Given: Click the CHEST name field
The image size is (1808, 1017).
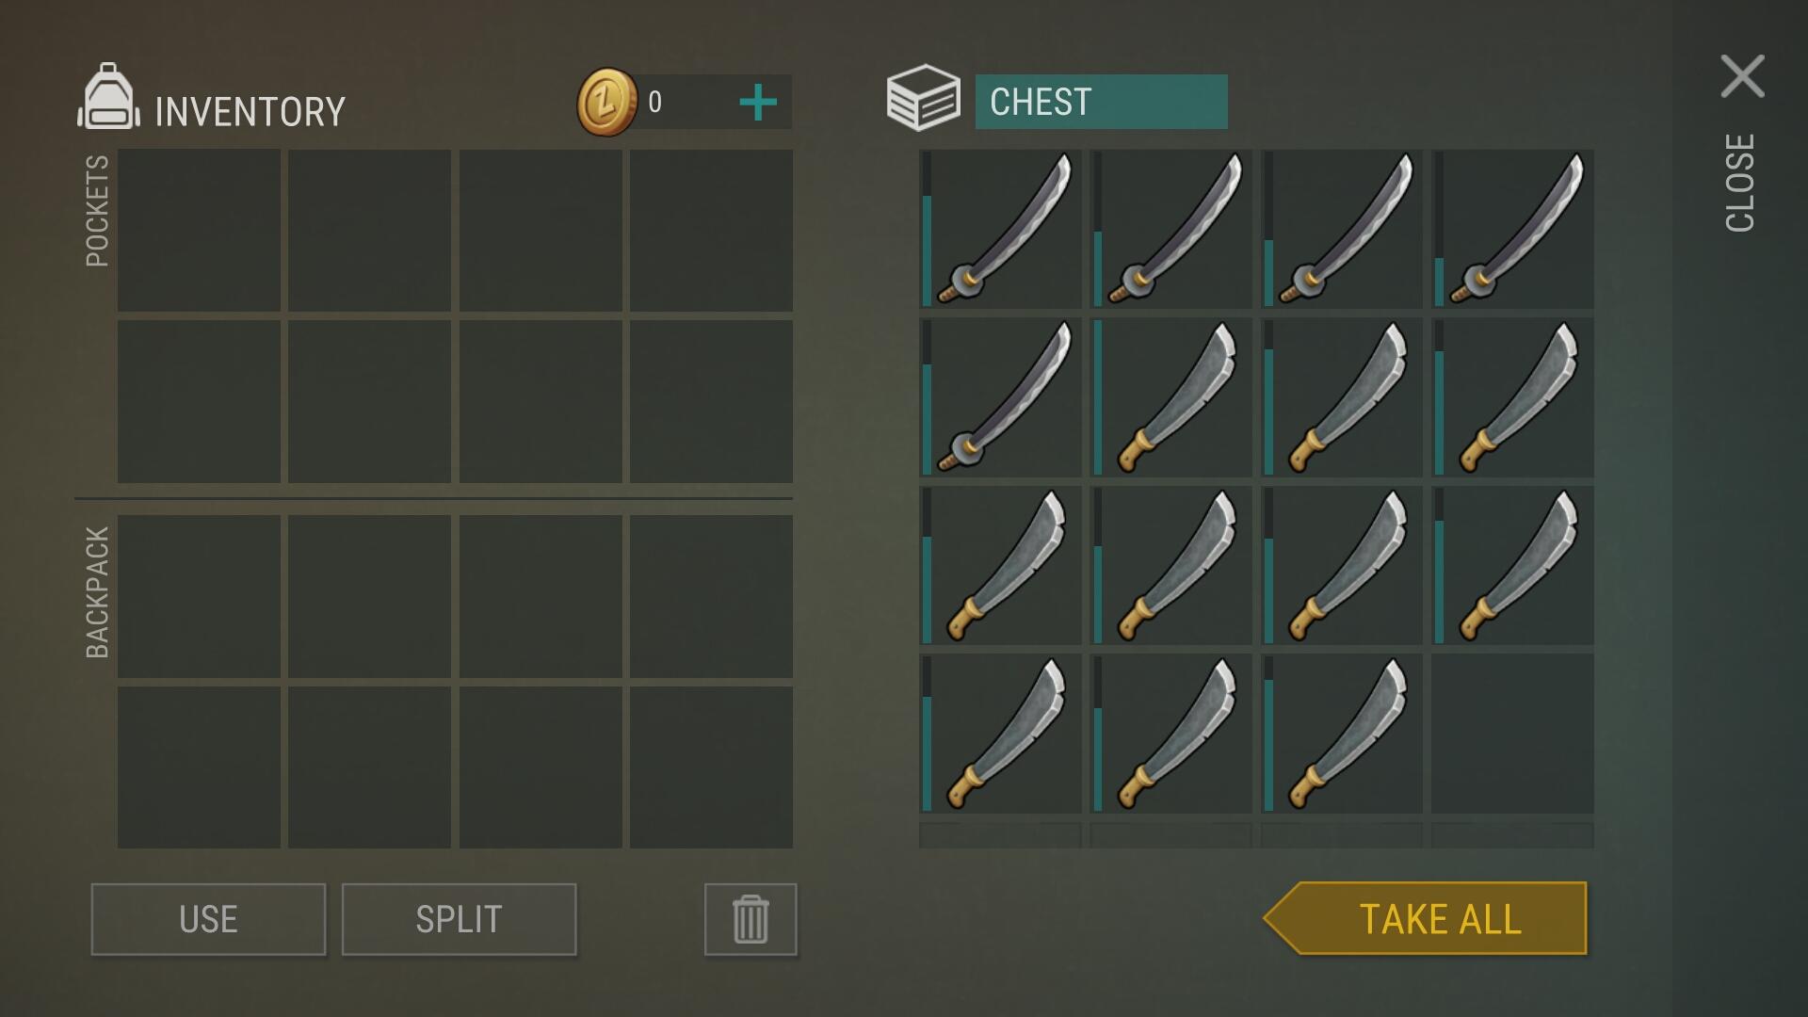Looking at the screenshot, I should (x=1101, y=102).
